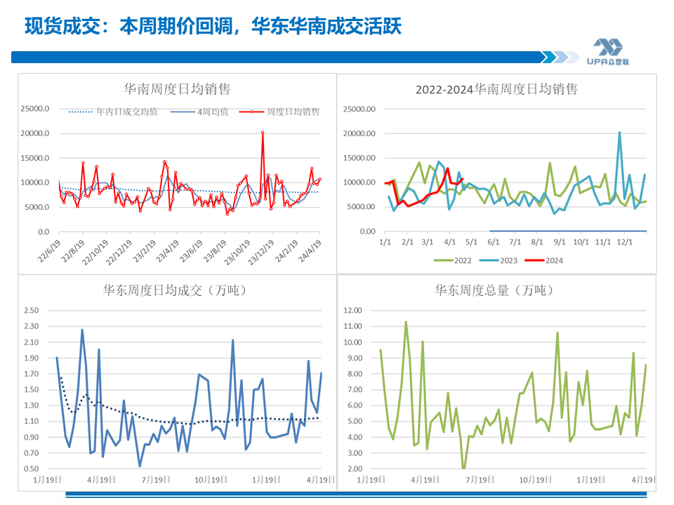
Task: Click the blue 2023 peak reaching 20000
Action: [619, 133]
